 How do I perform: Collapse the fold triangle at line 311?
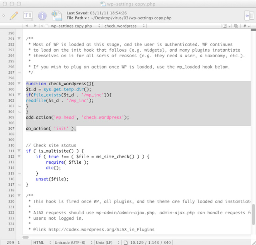pyautogui.click(x=19, y=151)
